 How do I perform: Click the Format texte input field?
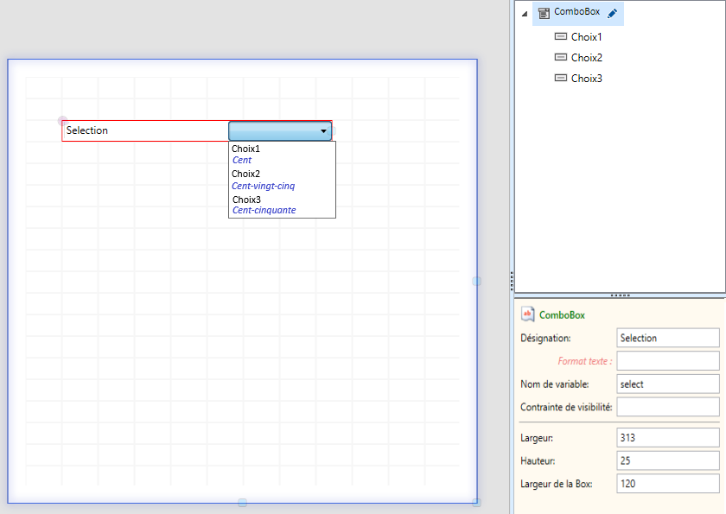coord(667,361)
